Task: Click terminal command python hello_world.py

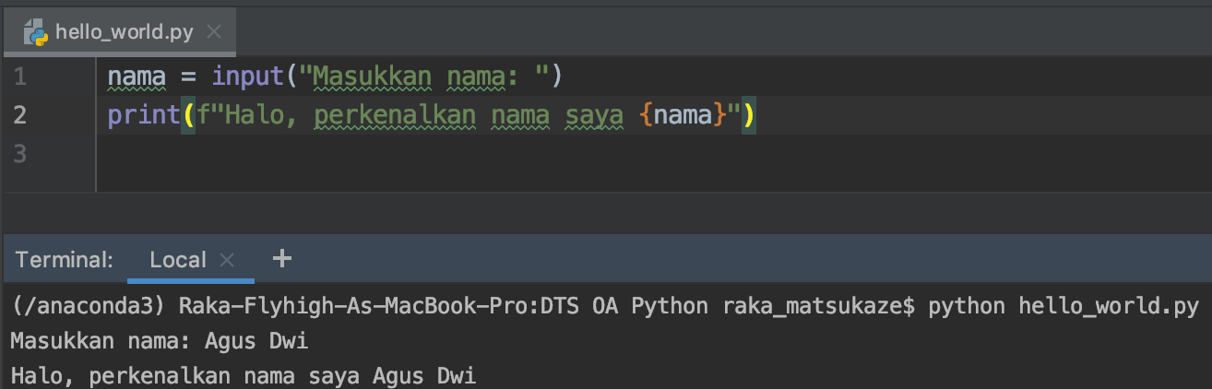Action: click(x=1063, y=305)
